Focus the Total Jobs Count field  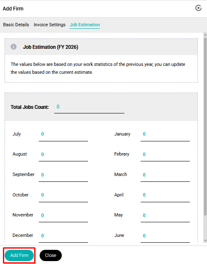click(x=89, y=107)
